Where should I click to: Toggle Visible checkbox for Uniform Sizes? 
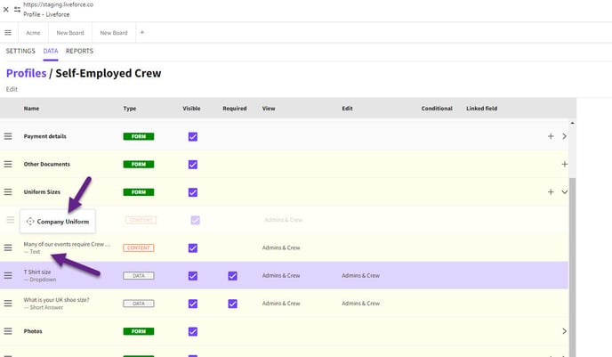pos(193,192)
